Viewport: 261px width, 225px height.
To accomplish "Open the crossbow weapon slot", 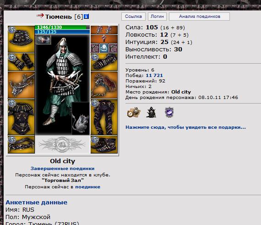I will tap(21, 85).
